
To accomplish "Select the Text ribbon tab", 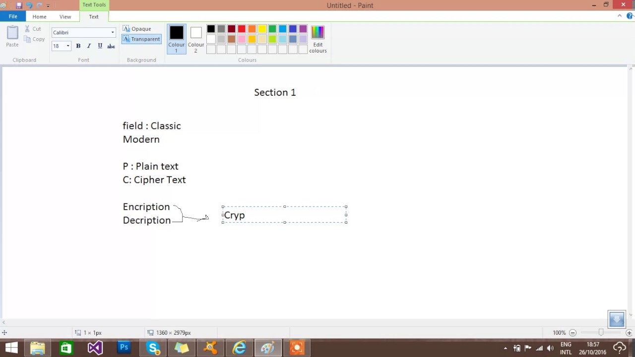I will pos(94,16).
